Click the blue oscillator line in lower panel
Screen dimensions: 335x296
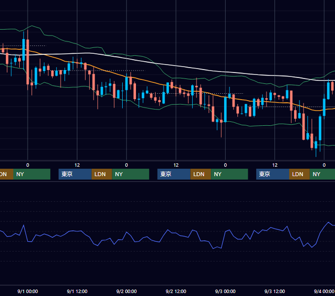[167, 230]
